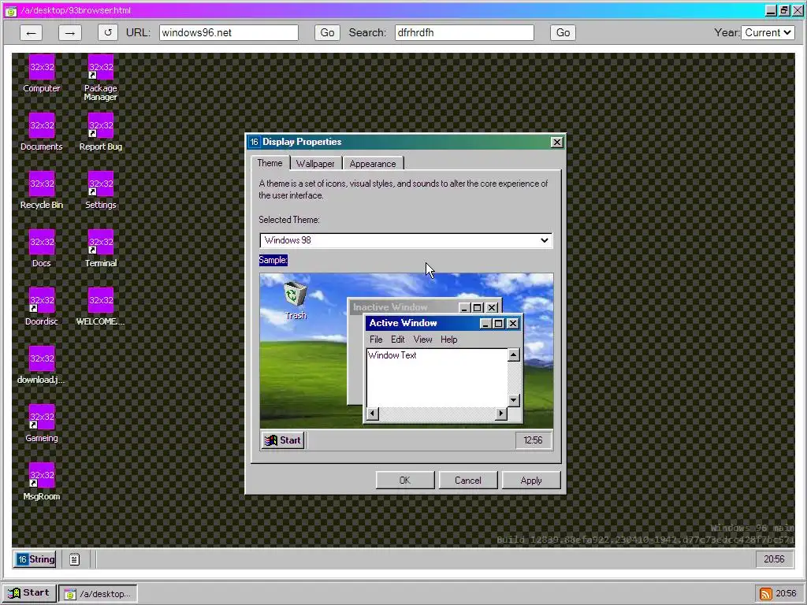807x605 pixels.
Task: Select the MsgRoom desktop shortcut
Action: (x=42, y=481)
